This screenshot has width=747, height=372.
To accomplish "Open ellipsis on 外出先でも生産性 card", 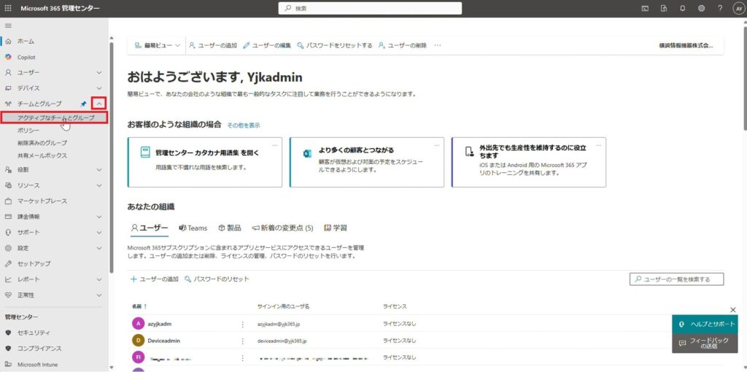I will pos(599,145).
